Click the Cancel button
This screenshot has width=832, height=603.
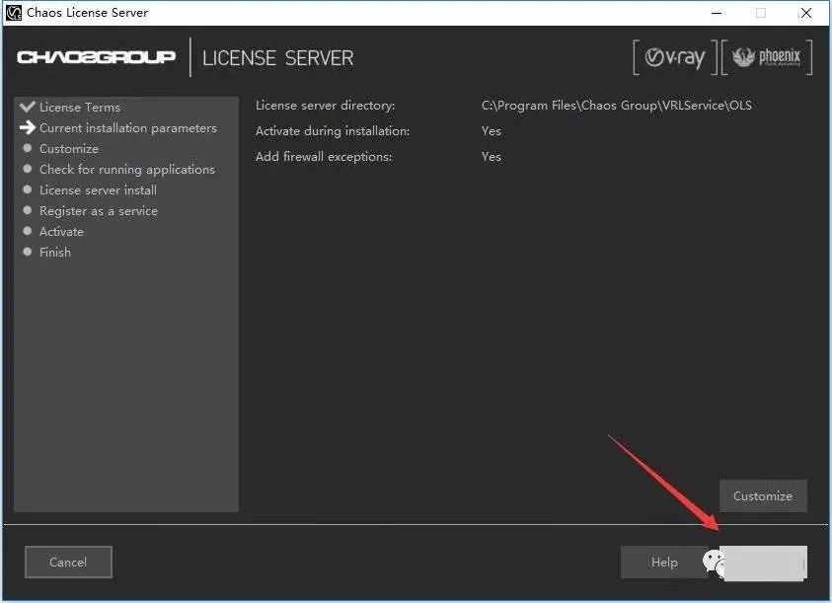[68, 562]
